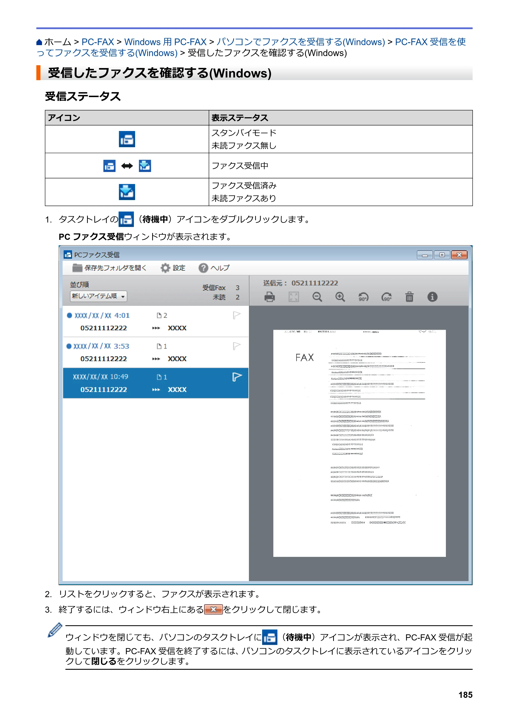Maximize the PCファクス受信 window
The width and height of the screenshot is (509, 721).
[x=442, y=255]
